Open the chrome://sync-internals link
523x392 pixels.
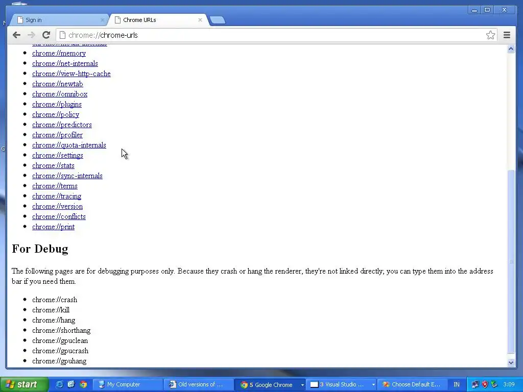67,176
